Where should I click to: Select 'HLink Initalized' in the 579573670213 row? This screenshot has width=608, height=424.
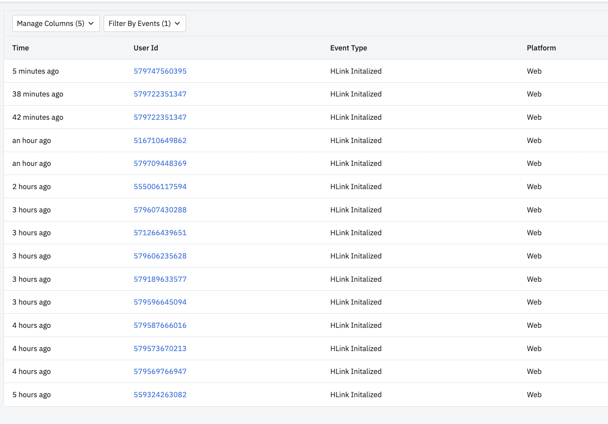(x=356, y=348)
